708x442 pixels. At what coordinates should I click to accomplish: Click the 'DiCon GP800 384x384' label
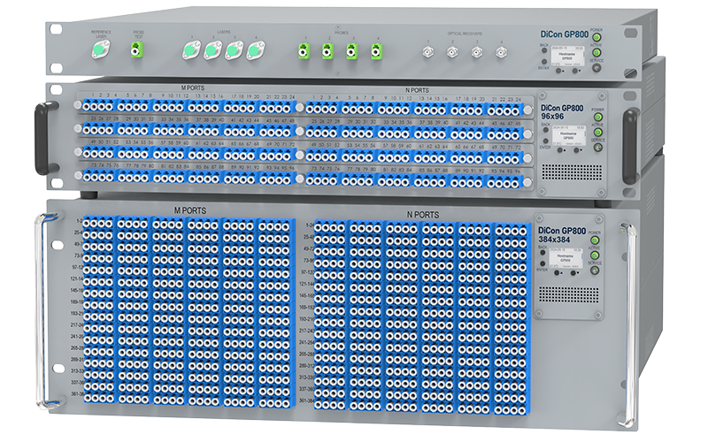pyautogui.click(x=562, y=235)
